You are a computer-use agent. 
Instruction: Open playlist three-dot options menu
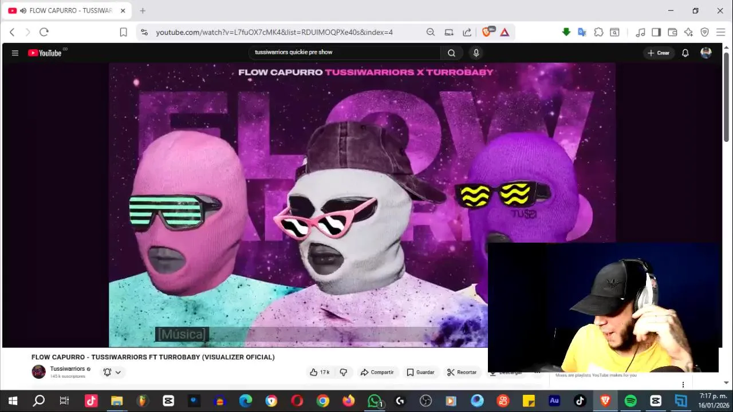[x=683, y=385]
